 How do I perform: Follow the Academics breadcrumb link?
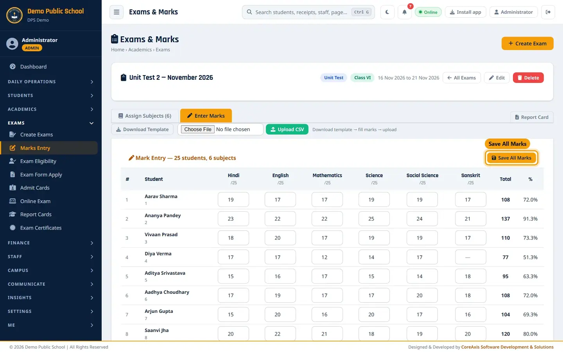click(x=140, y=50)
